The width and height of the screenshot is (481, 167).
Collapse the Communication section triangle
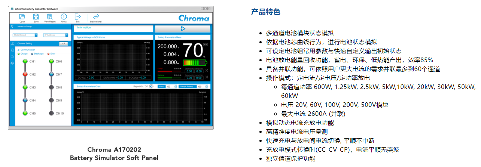tap(19, 50)
